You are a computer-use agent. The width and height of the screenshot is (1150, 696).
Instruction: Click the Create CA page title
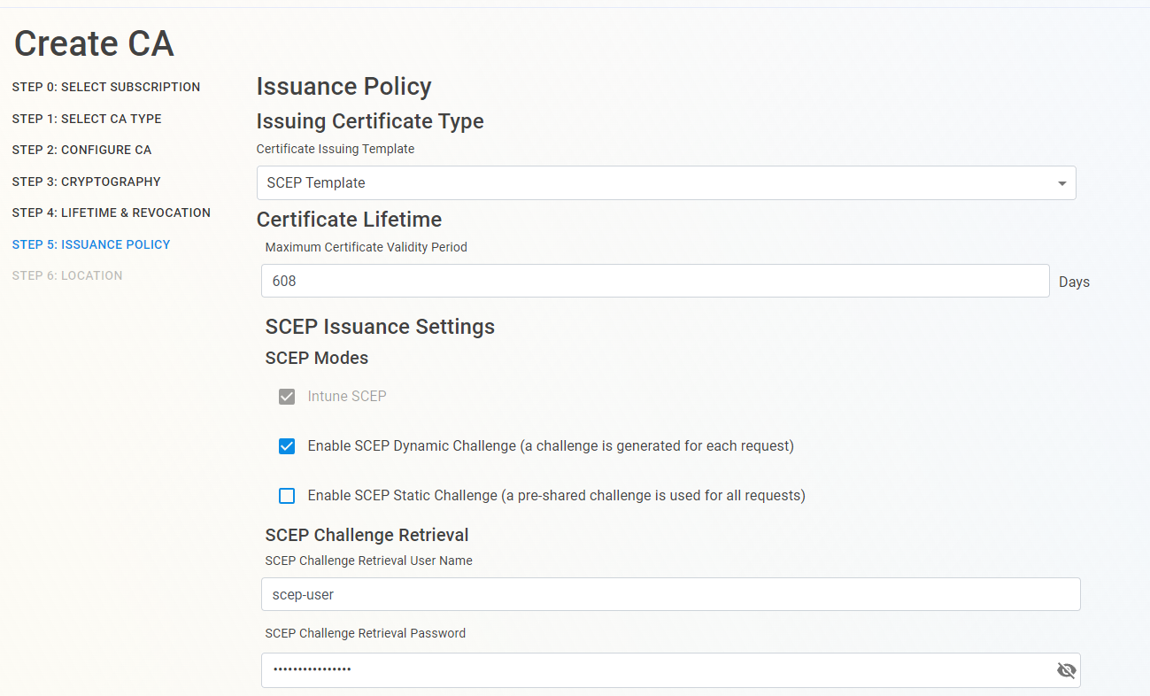(x=94, y=43)
